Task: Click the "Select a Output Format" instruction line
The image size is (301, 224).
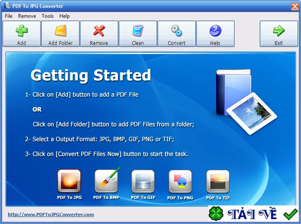Action: point(100,139)
